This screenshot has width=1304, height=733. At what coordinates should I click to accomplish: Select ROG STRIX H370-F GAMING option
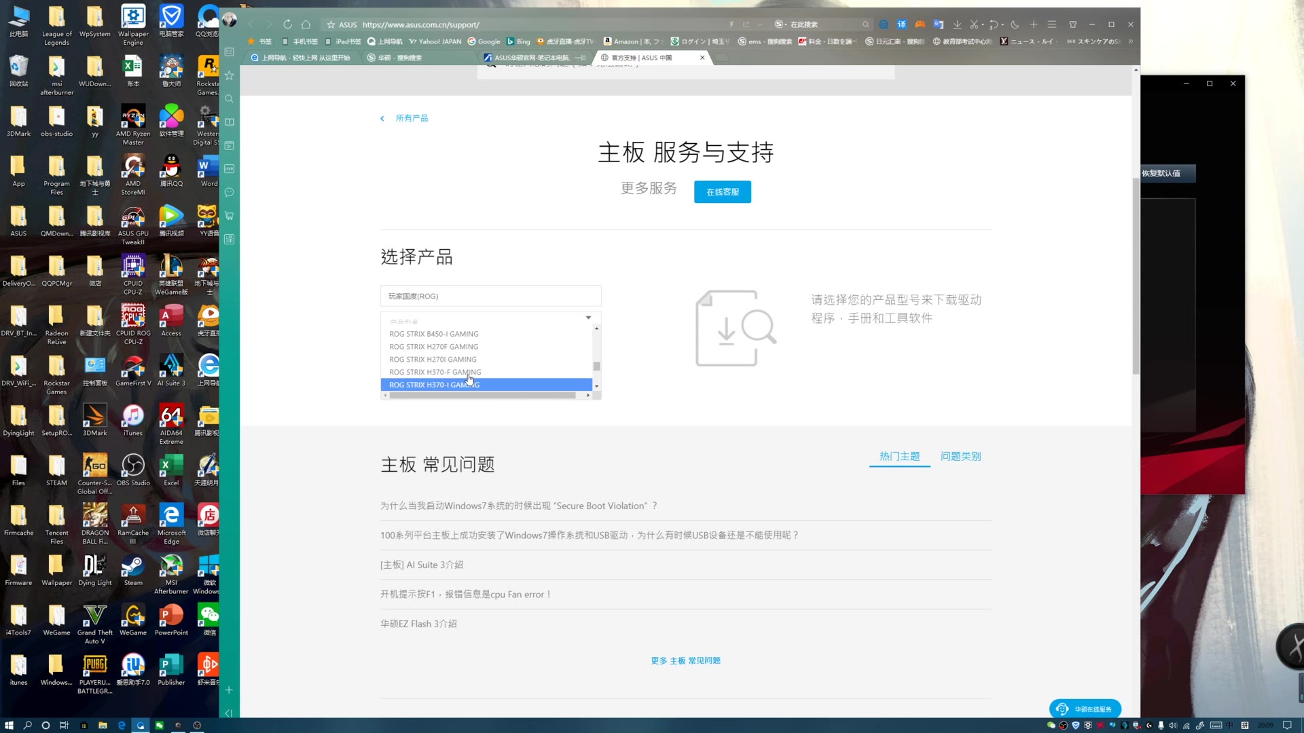point(435,371)
